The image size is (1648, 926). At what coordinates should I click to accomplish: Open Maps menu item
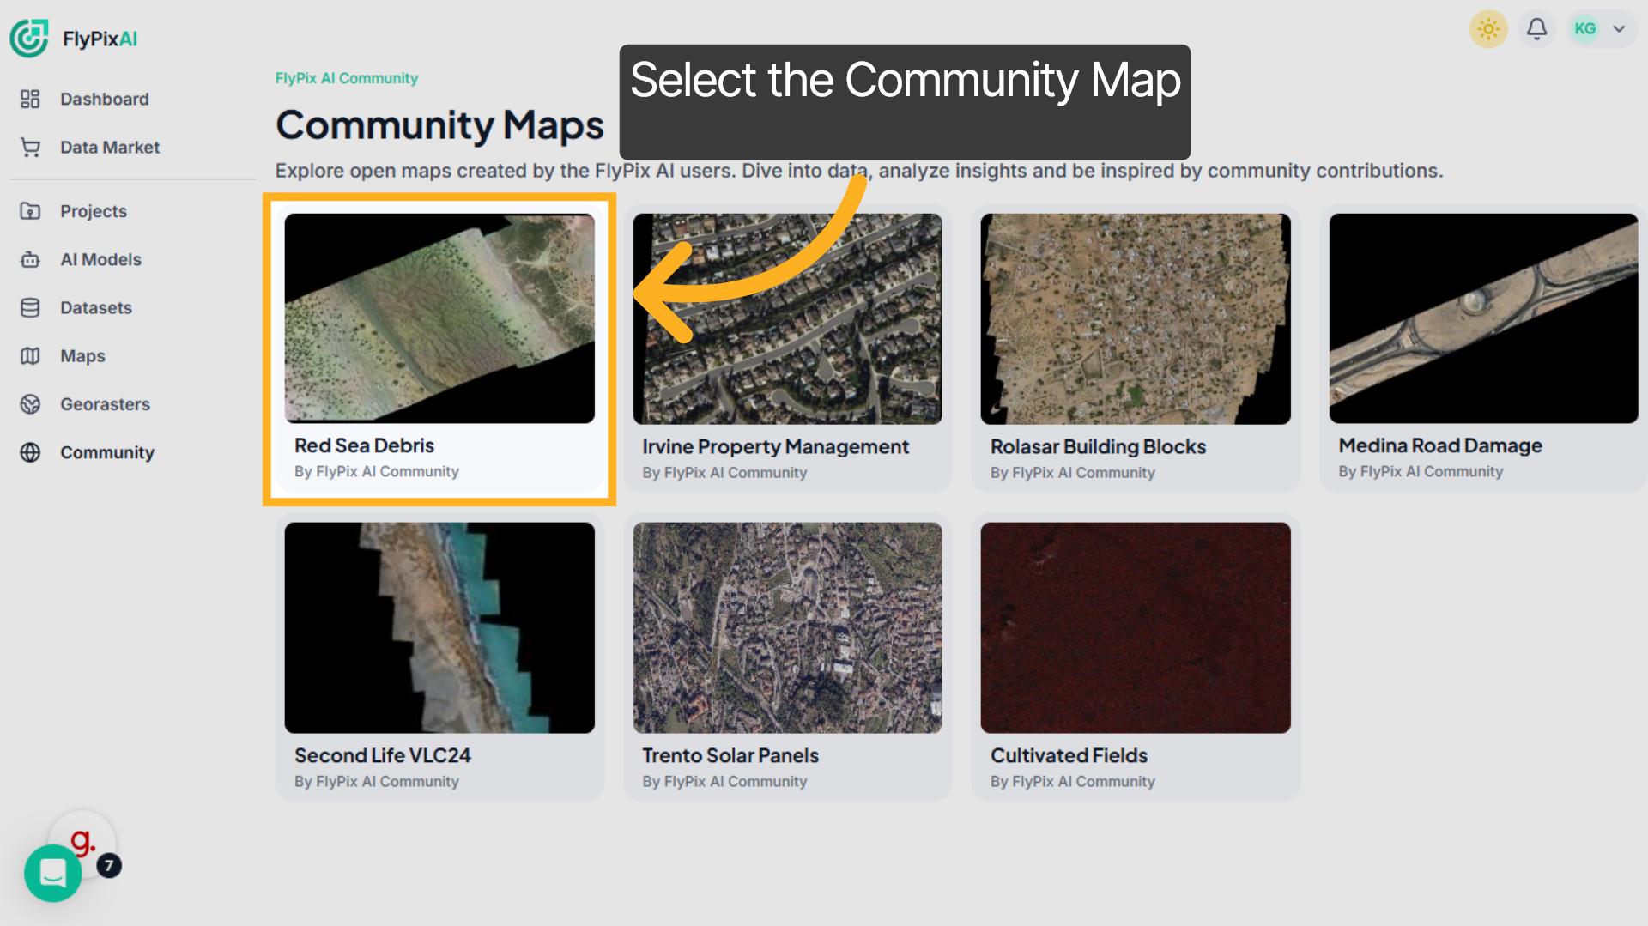(x=82, y=356)
